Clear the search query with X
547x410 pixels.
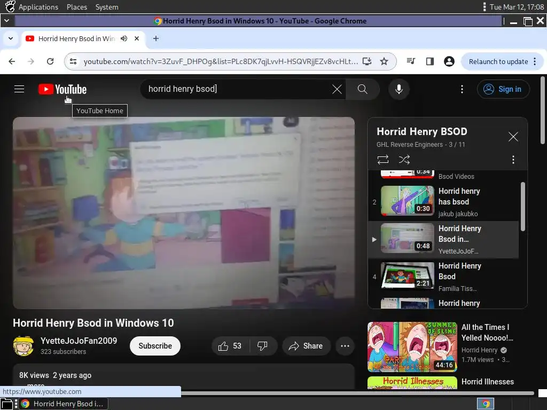tap(337, 89)
